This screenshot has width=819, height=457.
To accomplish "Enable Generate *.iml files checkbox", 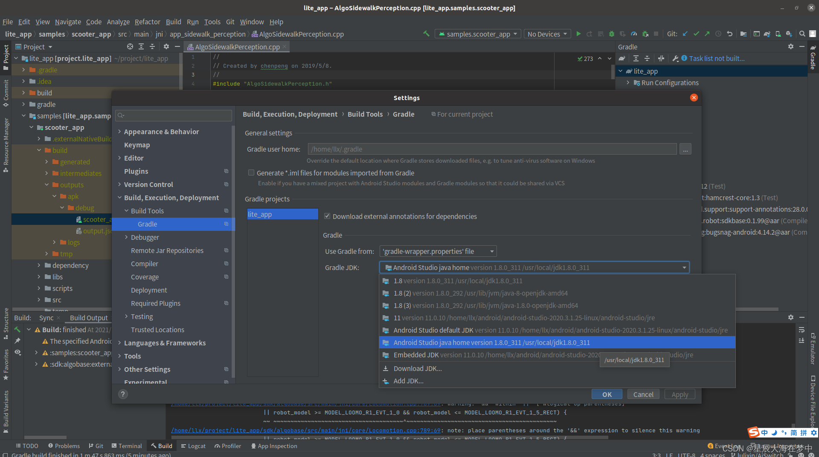I will [x=251, y=173].
